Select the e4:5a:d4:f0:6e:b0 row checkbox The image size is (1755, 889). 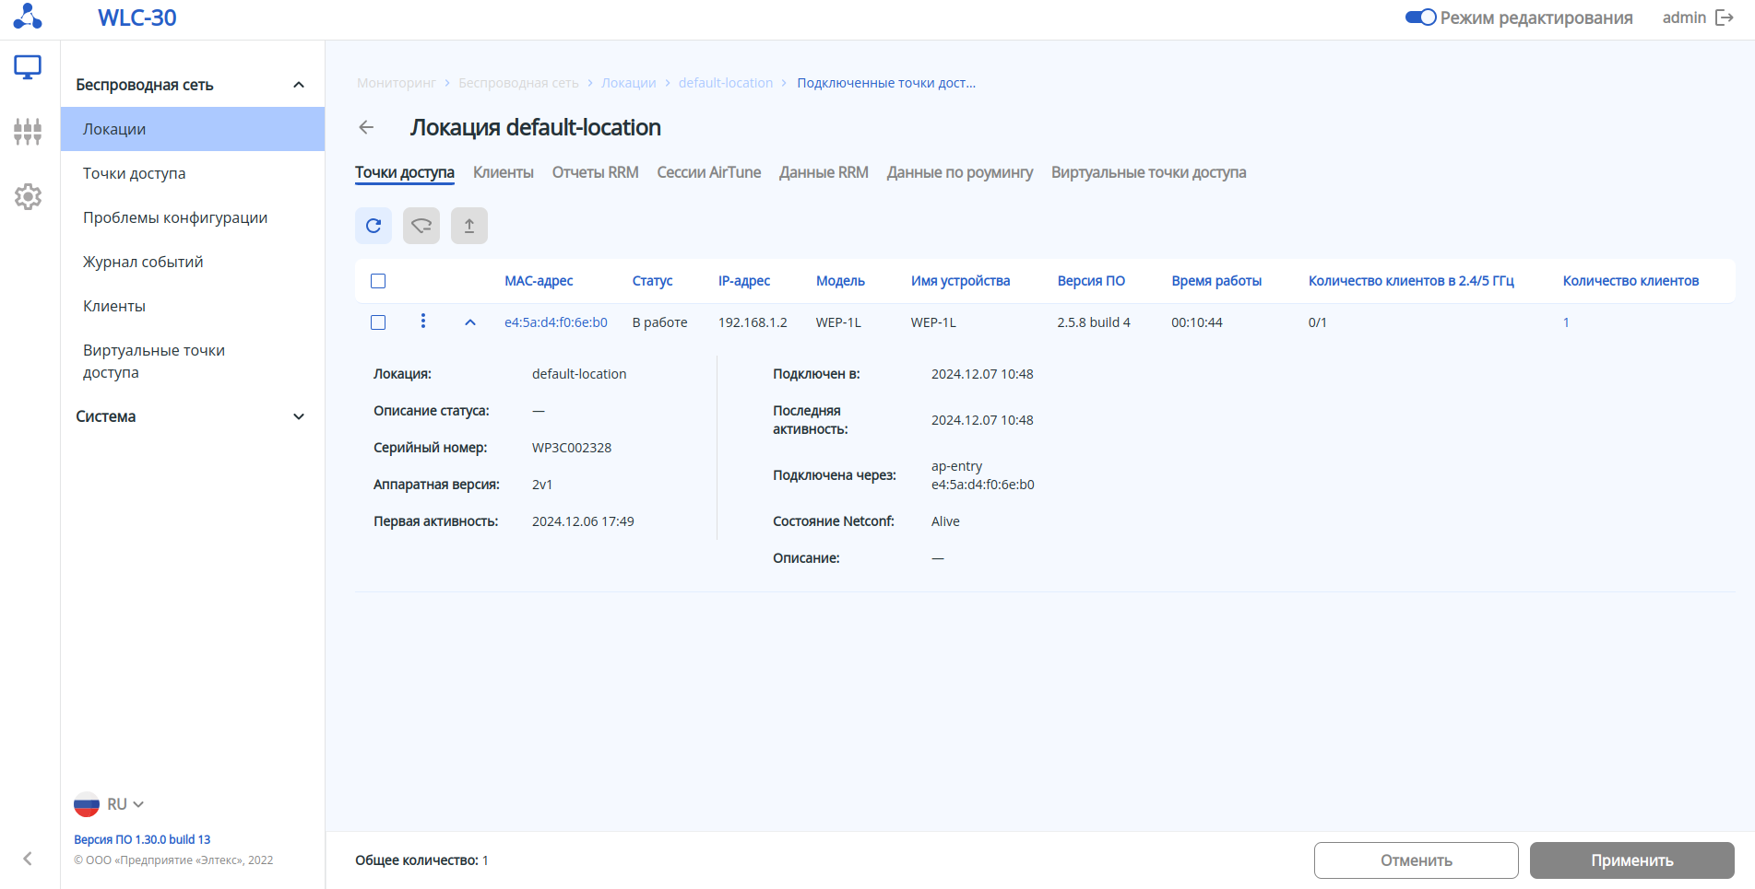coord(378,322)
